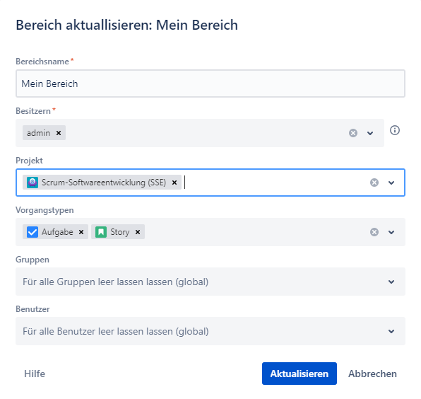This screenshot has height=399, width=421.
Task: Click the Bereichsname text field
Action: 210,83
